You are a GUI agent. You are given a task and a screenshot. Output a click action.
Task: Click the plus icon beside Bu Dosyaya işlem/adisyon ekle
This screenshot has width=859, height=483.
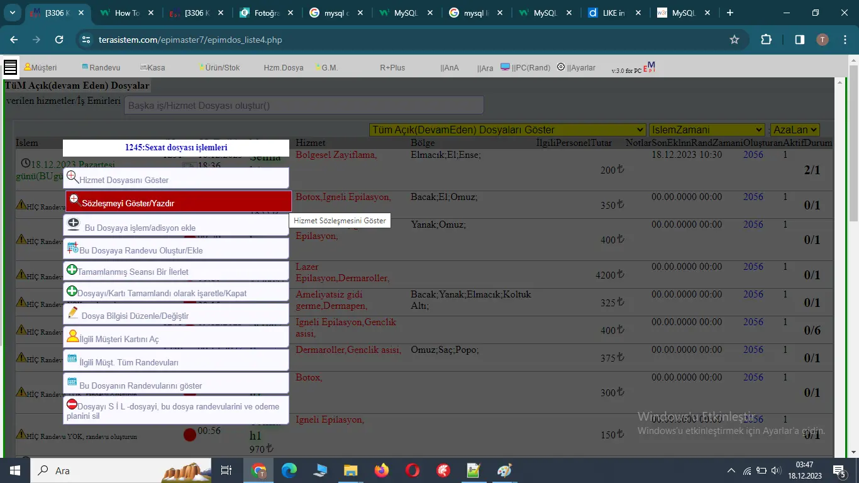coord(74,224)
